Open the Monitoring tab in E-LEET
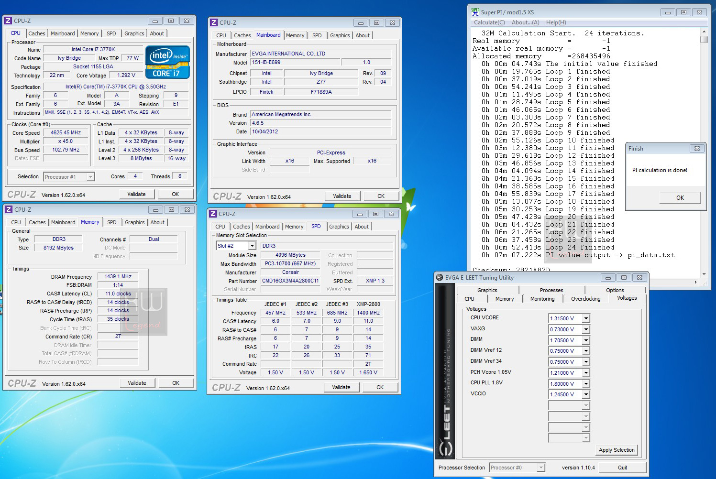 point(542,299)
